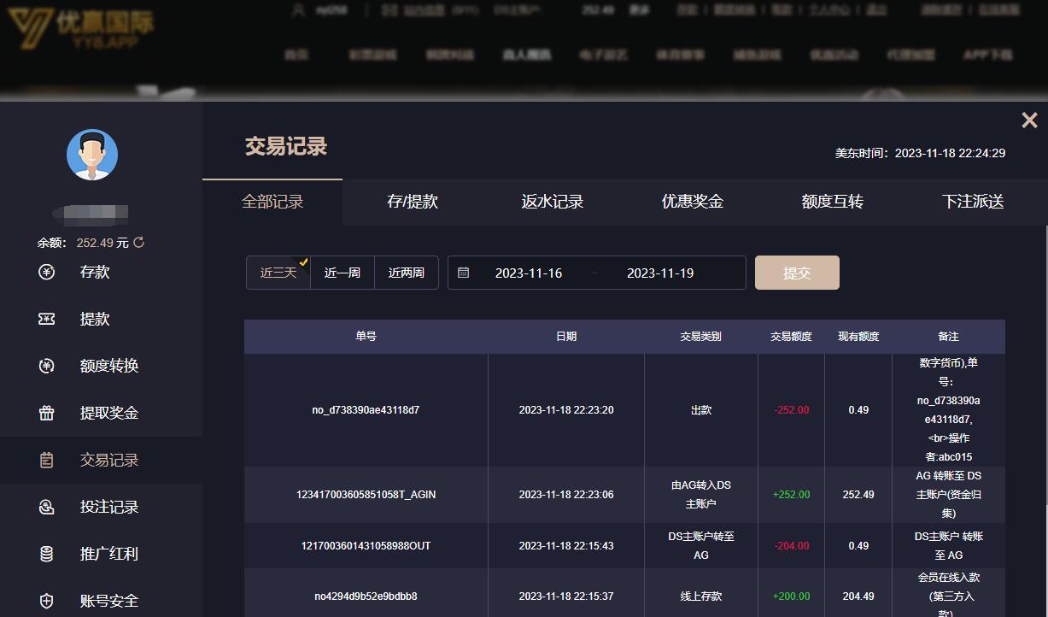Image resolution: width=1048 pixels, height=617 pixels.
Task: Click the 交易类别 column header
Action: point(701,337)
